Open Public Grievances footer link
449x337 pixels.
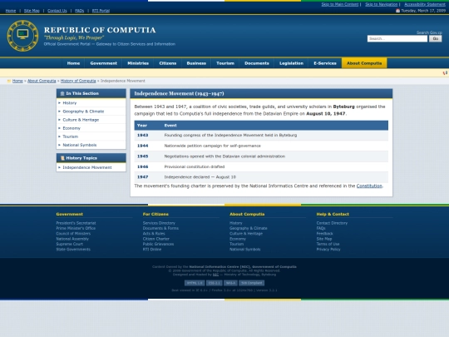click(x=158, y=244)
